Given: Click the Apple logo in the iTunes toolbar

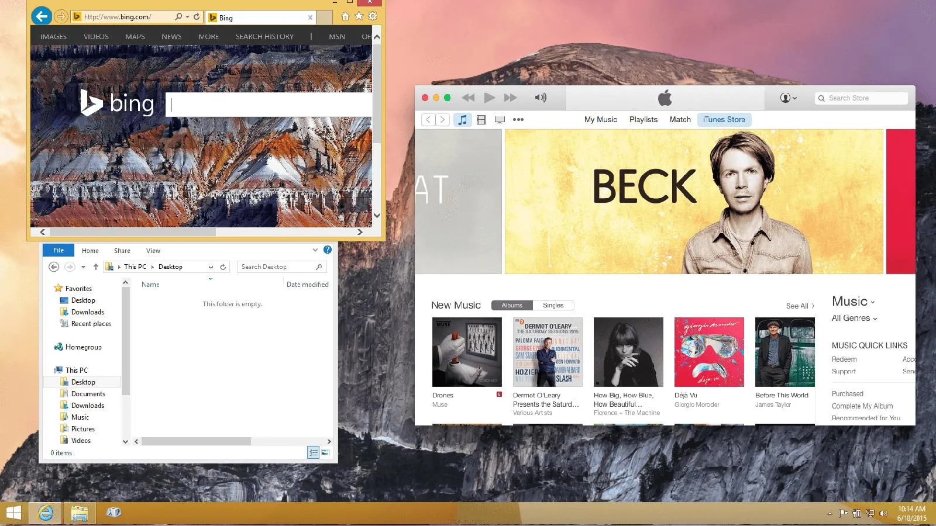Looking at the screenshot, I should [665, 98].
